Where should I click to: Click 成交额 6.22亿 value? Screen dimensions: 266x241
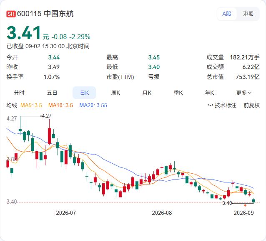[x=251, y=67]
